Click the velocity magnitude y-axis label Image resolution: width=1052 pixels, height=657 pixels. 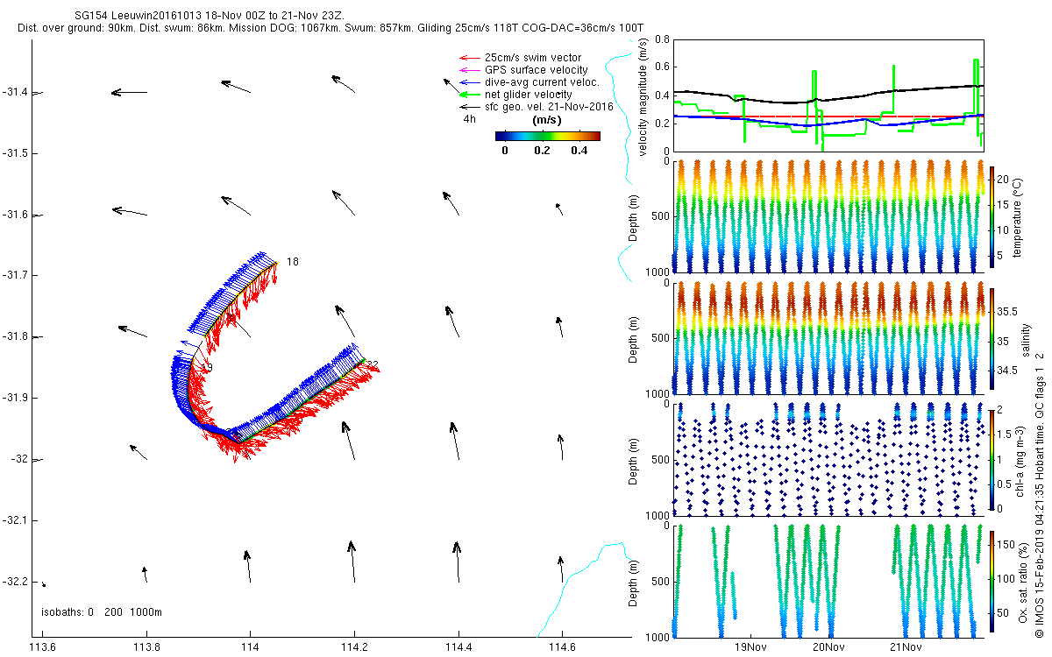coord(644,96)
